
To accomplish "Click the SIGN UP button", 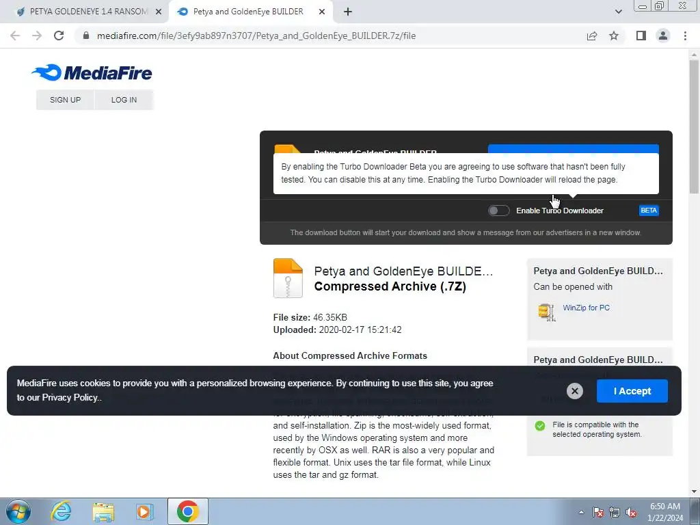I will click(x=65, y=100).
